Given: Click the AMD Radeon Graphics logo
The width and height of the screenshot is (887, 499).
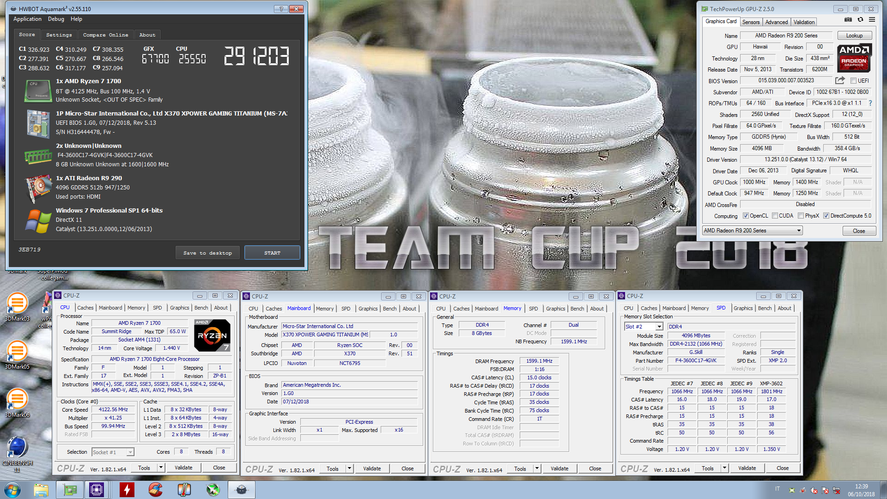Looking at the screenshot, I should click(854, 58).
